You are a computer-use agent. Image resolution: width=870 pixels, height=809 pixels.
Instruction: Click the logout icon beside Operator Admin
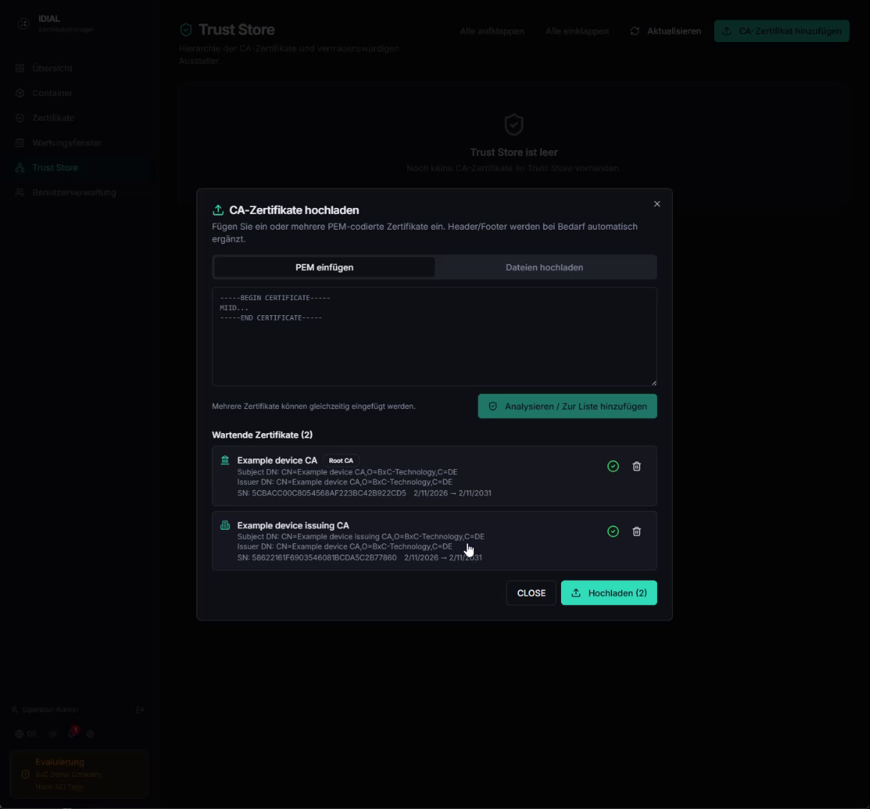(139, 710)
